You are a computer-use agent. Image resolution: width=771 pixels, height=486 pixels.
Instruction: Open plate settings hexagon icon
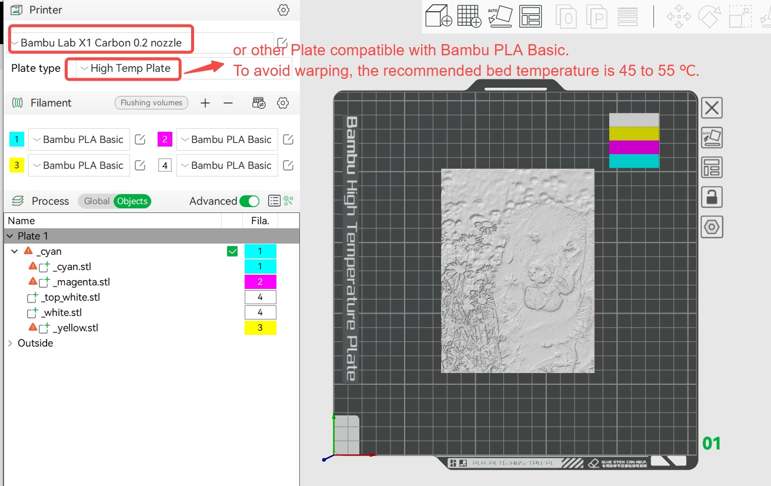point(712,227)
